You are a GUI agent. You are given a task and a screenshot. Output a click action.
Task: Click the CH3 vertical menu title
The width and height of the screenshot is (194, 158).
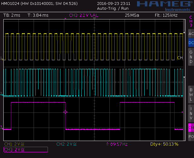tap(191, 21)
